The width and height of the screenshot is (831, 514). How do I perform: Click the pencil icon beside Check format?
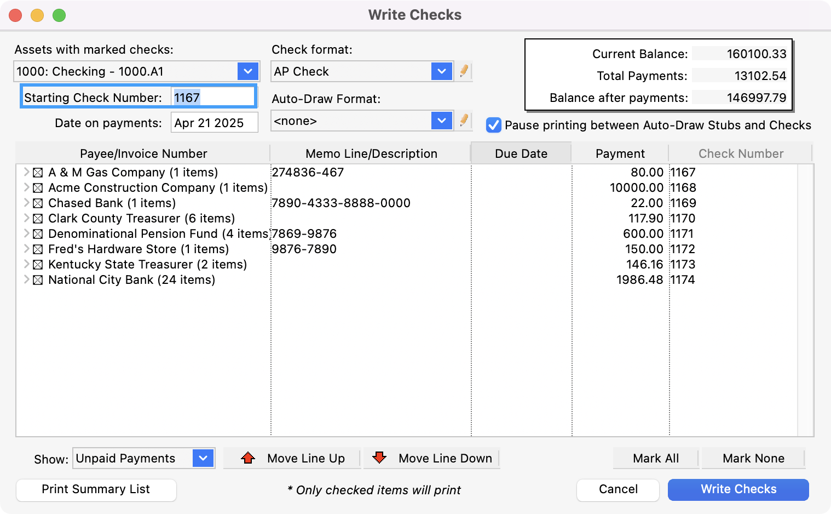pyautogui.click(x=464, y=71)
